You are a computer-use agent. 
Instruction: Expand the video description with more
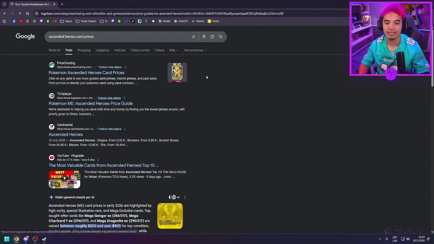[169, 177]
